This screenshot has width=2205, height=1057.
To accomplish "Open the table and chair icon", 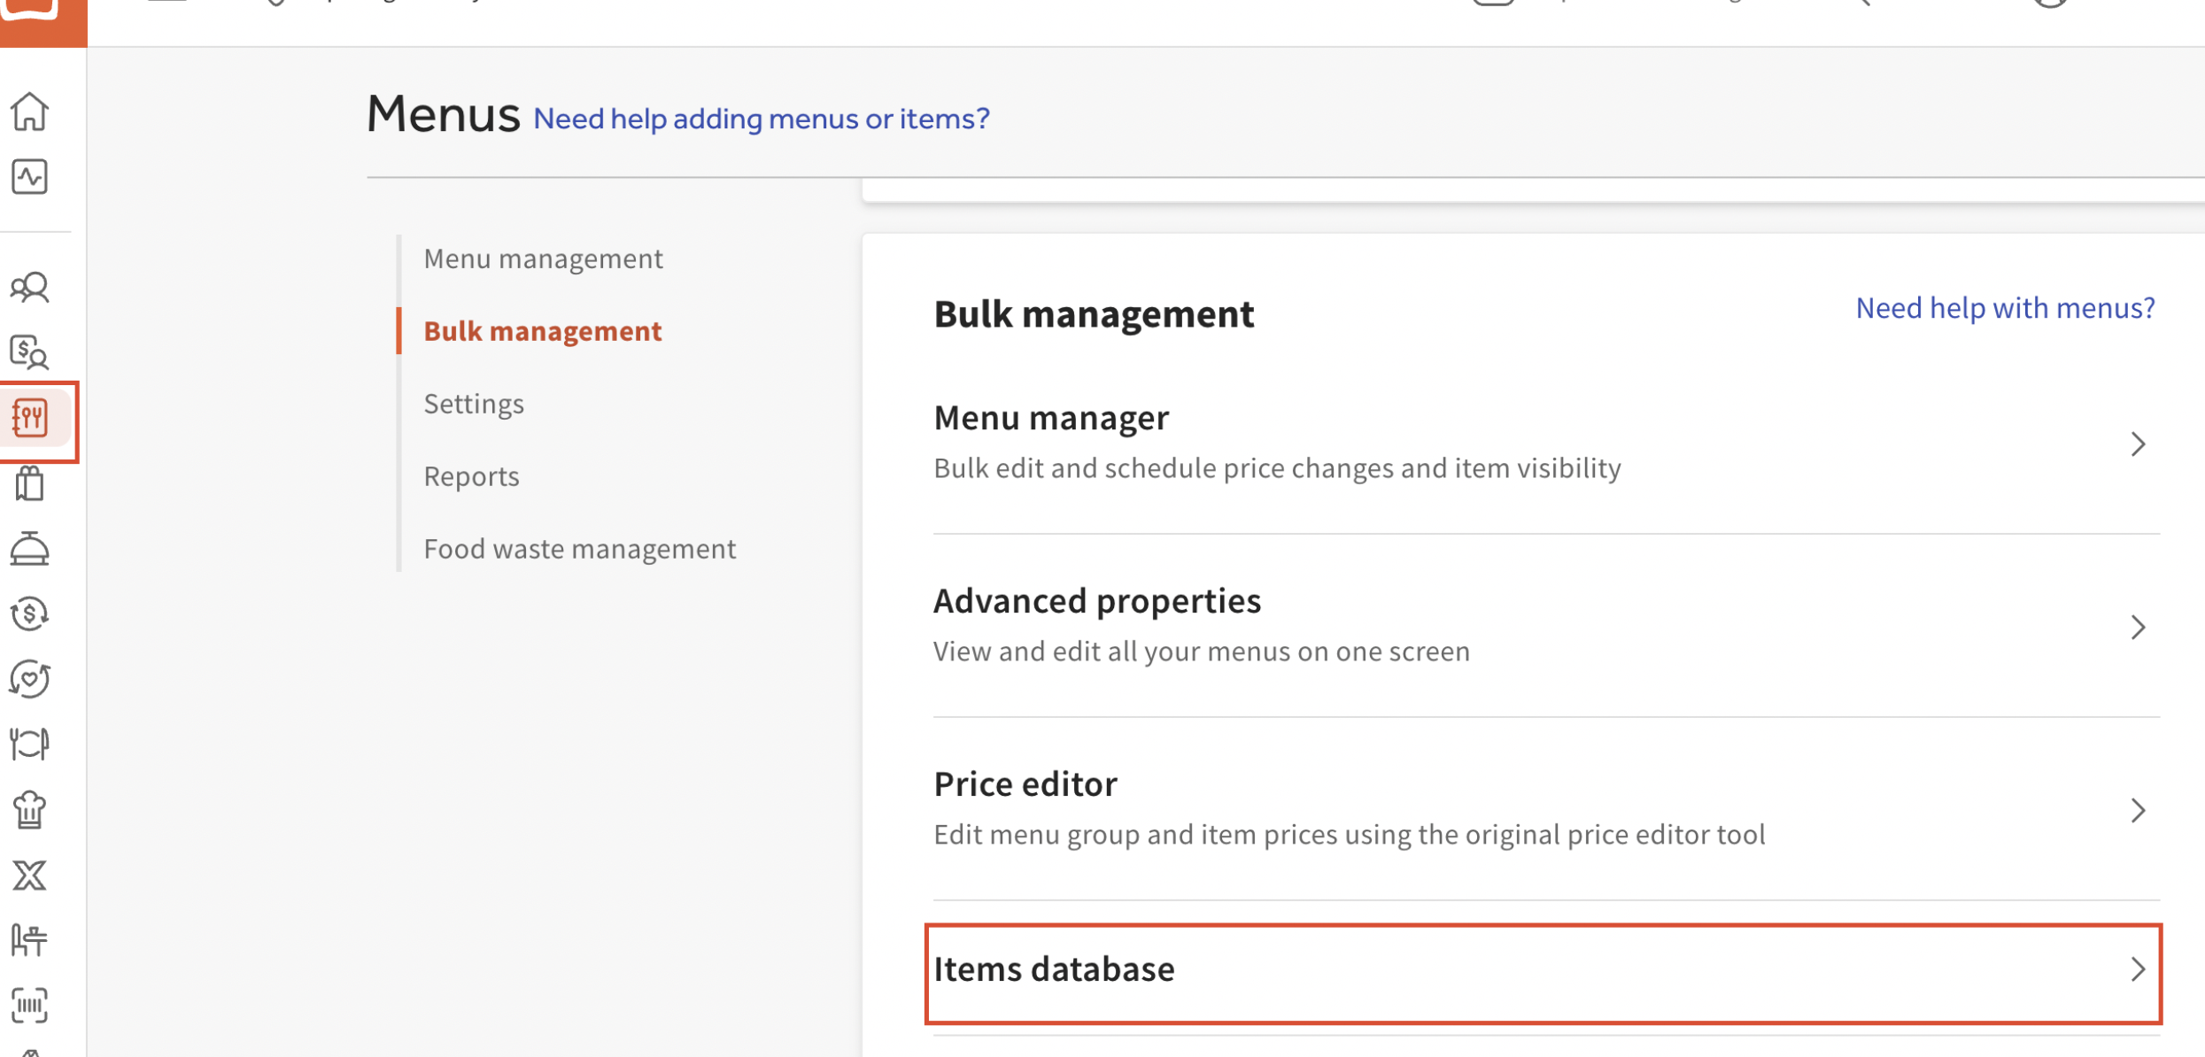I will 30,940.
